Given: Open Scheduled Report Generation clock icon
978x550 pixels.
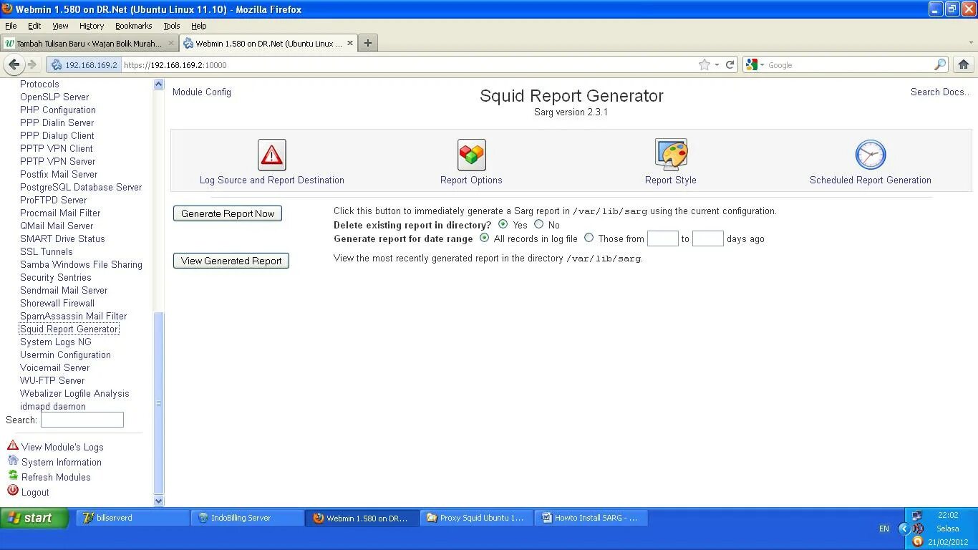Looking at the screenshot, I should pos(871,155).
